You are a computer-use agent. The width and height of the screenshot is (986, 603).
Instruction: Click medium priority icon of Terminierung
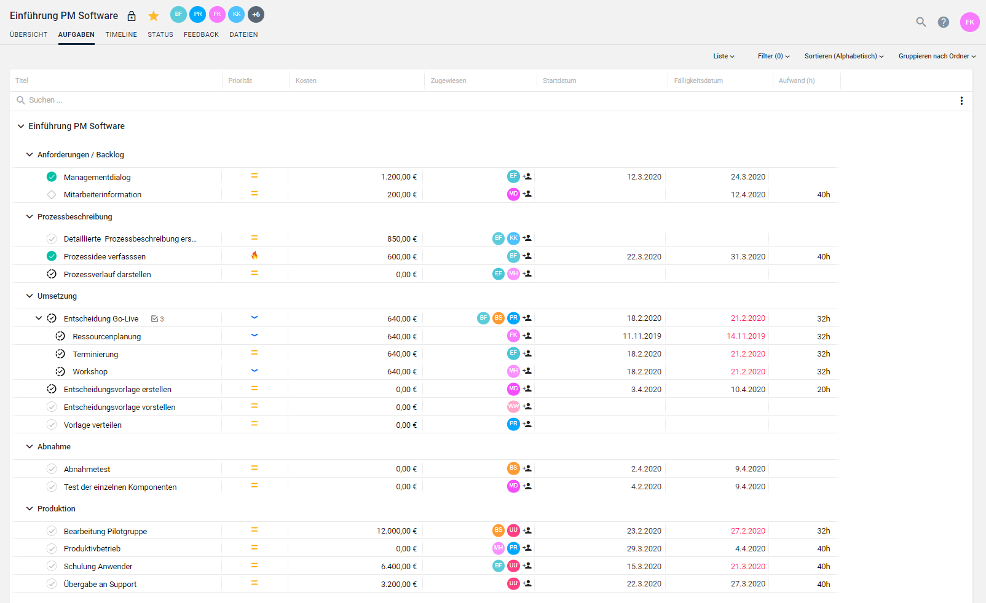[254, 353]
